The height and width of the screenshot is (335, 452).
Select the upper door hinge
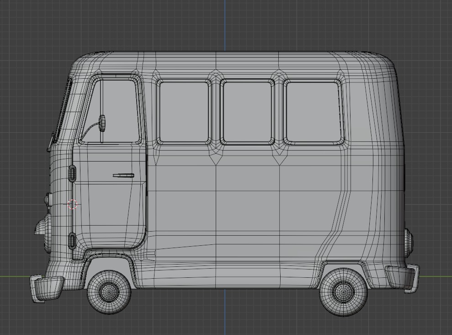72,174
